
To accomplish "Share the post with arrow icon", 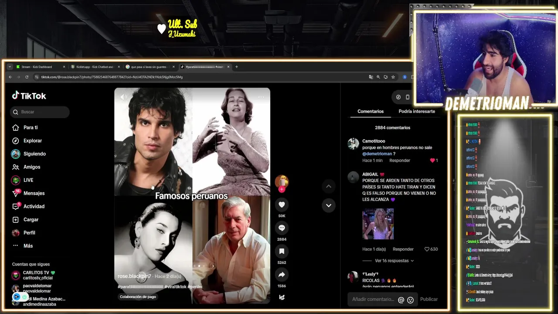I will point(282,275).
